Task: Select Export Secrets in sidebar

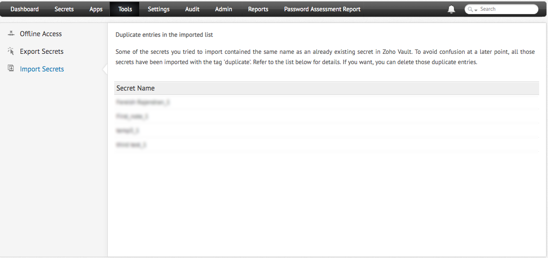Action: click(42, 51)
